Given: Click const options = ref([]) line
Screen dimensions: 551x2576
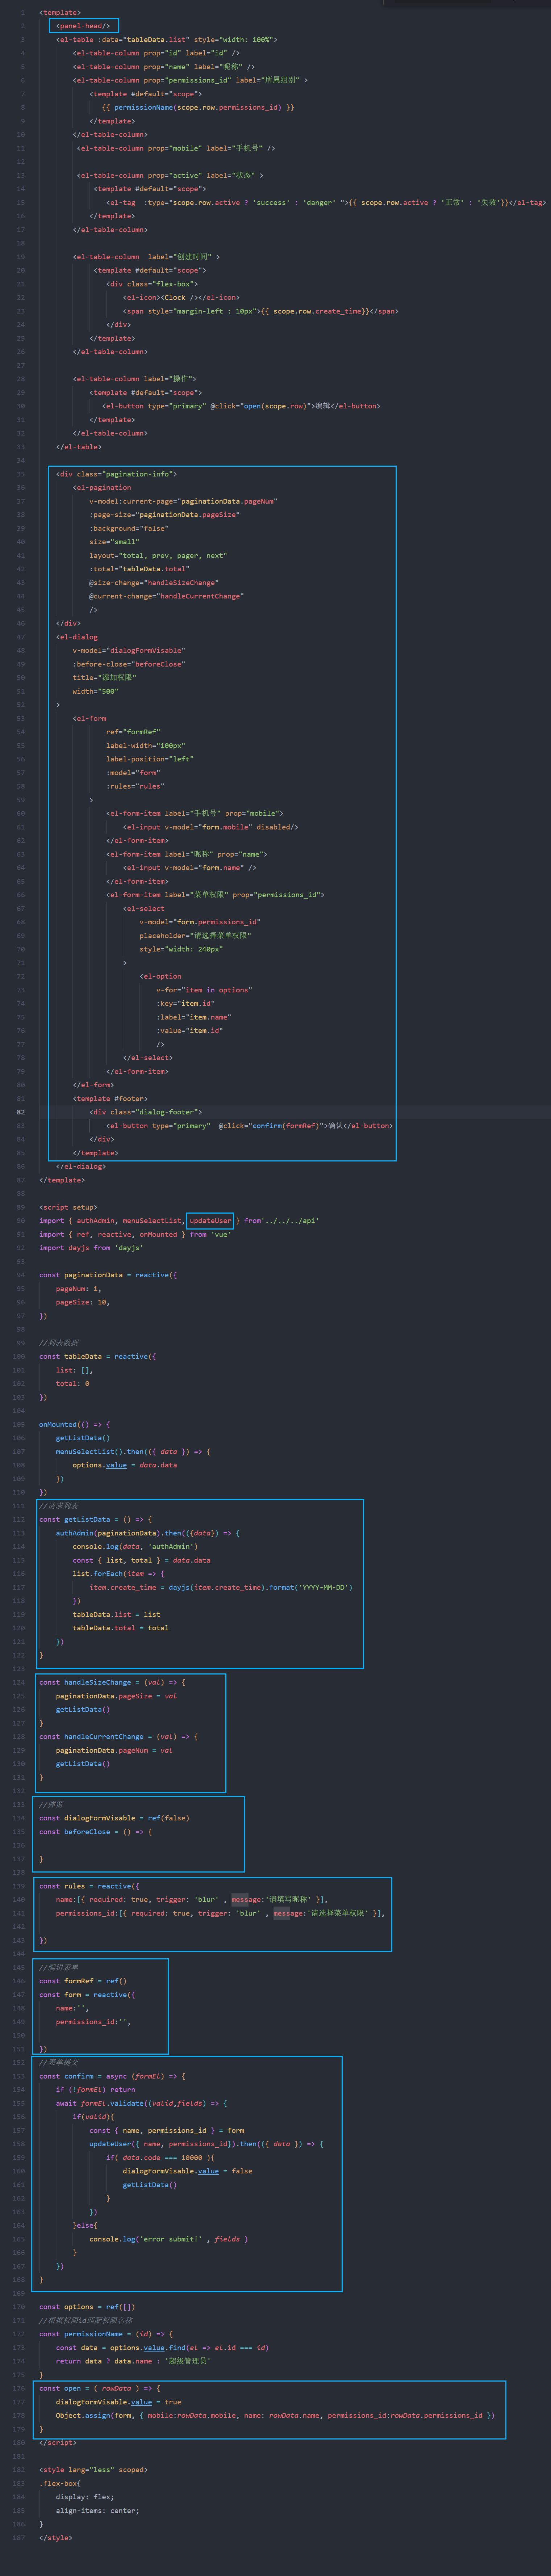Looking at the screenshot, I should (x=87, y=2307).
